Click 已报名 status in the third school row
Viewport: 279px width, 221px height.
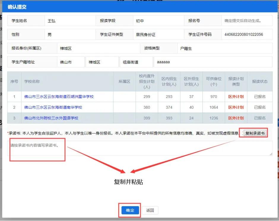[260, 118]
